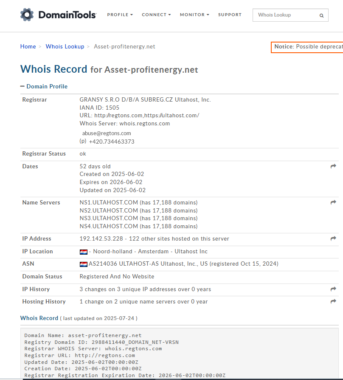Screen dimensions: 343x380
Task: Click the Registry Domain ID line in raw record
Action: click(101, 342)
